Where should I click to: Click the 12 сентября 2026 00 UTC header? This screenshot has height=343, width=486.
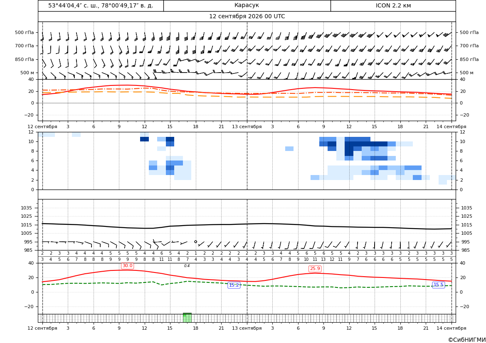click(247, 17)
